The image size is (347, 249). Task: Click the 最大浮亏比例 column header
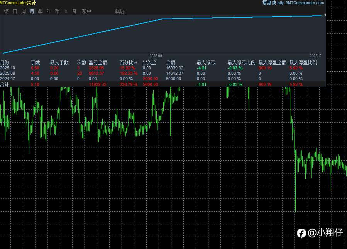point(242,62)
